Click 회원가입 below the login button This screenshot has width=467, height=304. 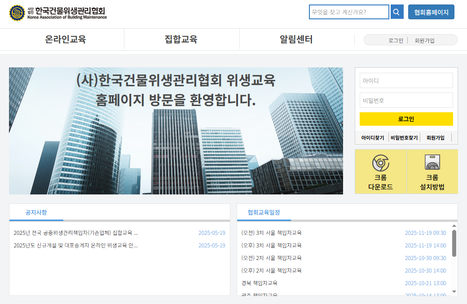(436, 137)
